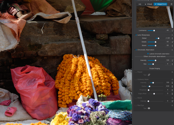174x125 pixels.
Task: Toggle the Lens Sharpness correction on/off
Action: (136, 35)
